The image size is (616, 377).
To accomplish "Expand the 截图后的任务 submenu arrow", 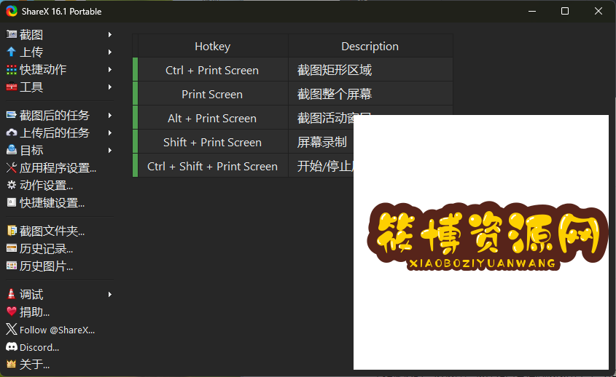I will [x=110, y=115].
